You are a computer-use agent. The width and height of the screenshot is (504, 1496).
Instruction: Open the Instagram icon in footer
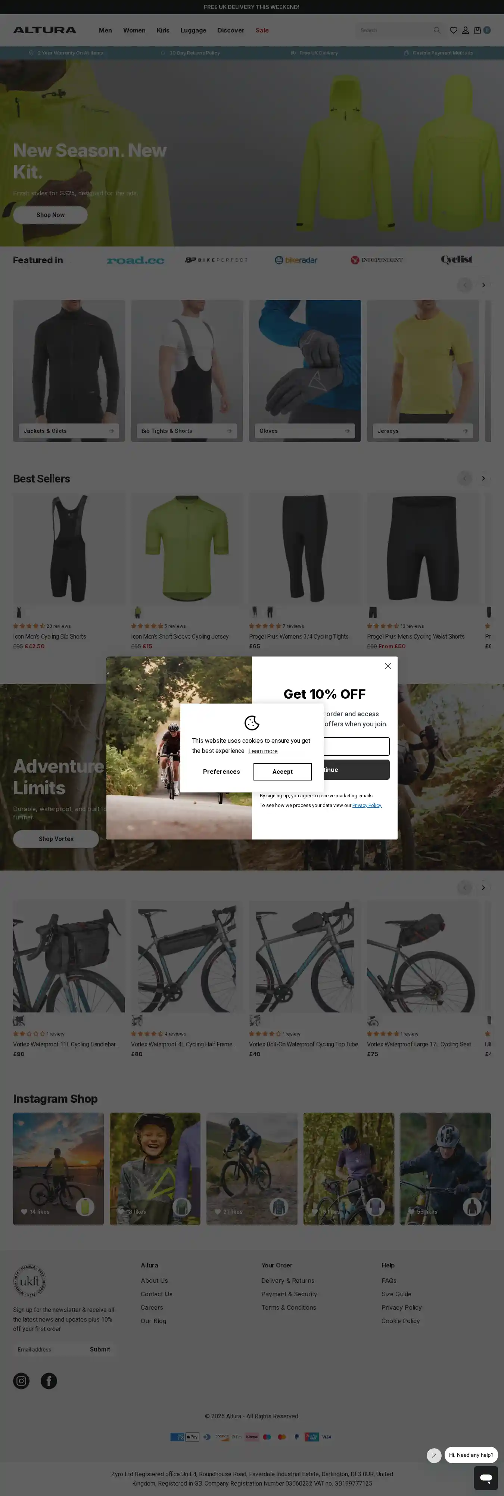coord(22,1381)
